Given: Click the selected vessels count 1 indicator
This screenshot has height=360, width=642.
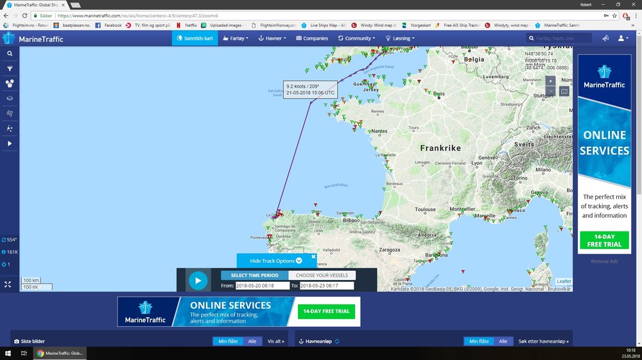Looking at the screenshot, I should 6,265.
